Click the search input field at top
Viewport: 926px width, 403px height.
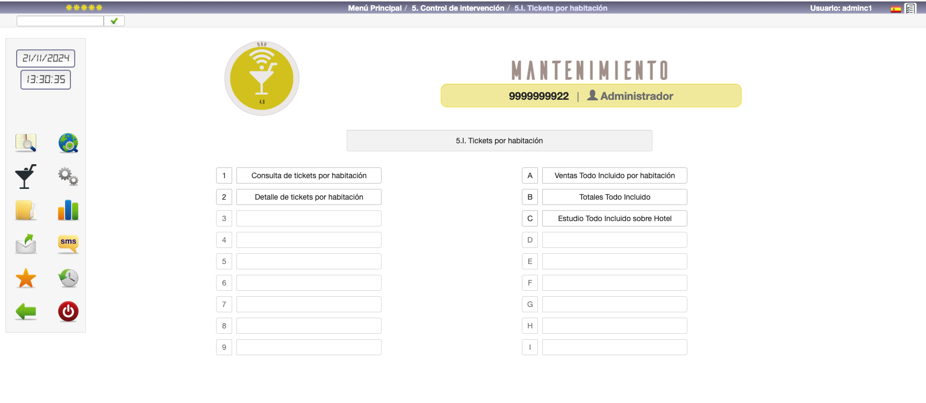tap(60, 21)
